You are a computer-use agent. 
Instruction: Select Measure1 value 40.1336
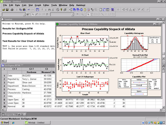(x=46, y=76)
